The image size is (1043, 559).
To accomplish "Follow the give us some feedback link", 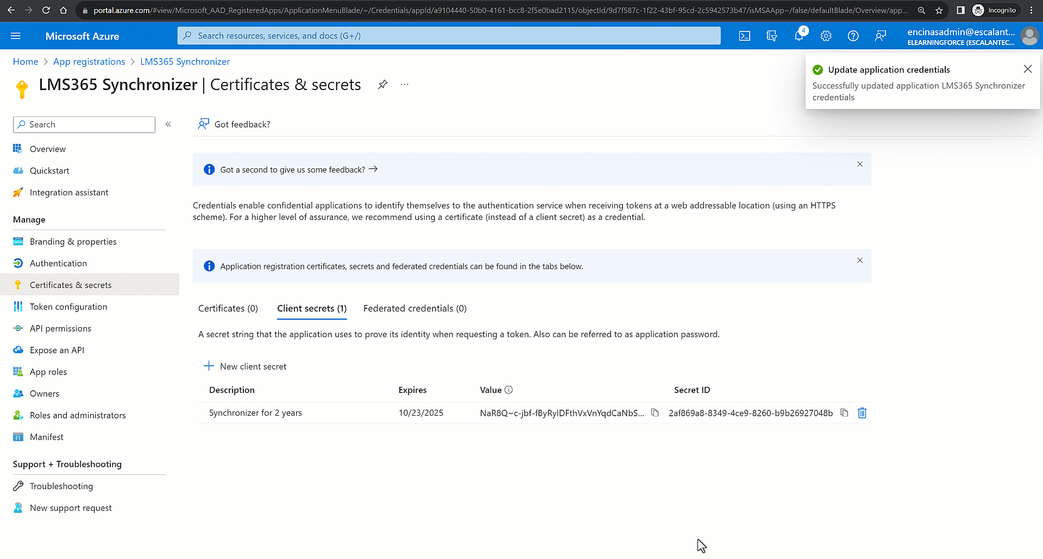I will pyautogui.click(x=299, y=170).
